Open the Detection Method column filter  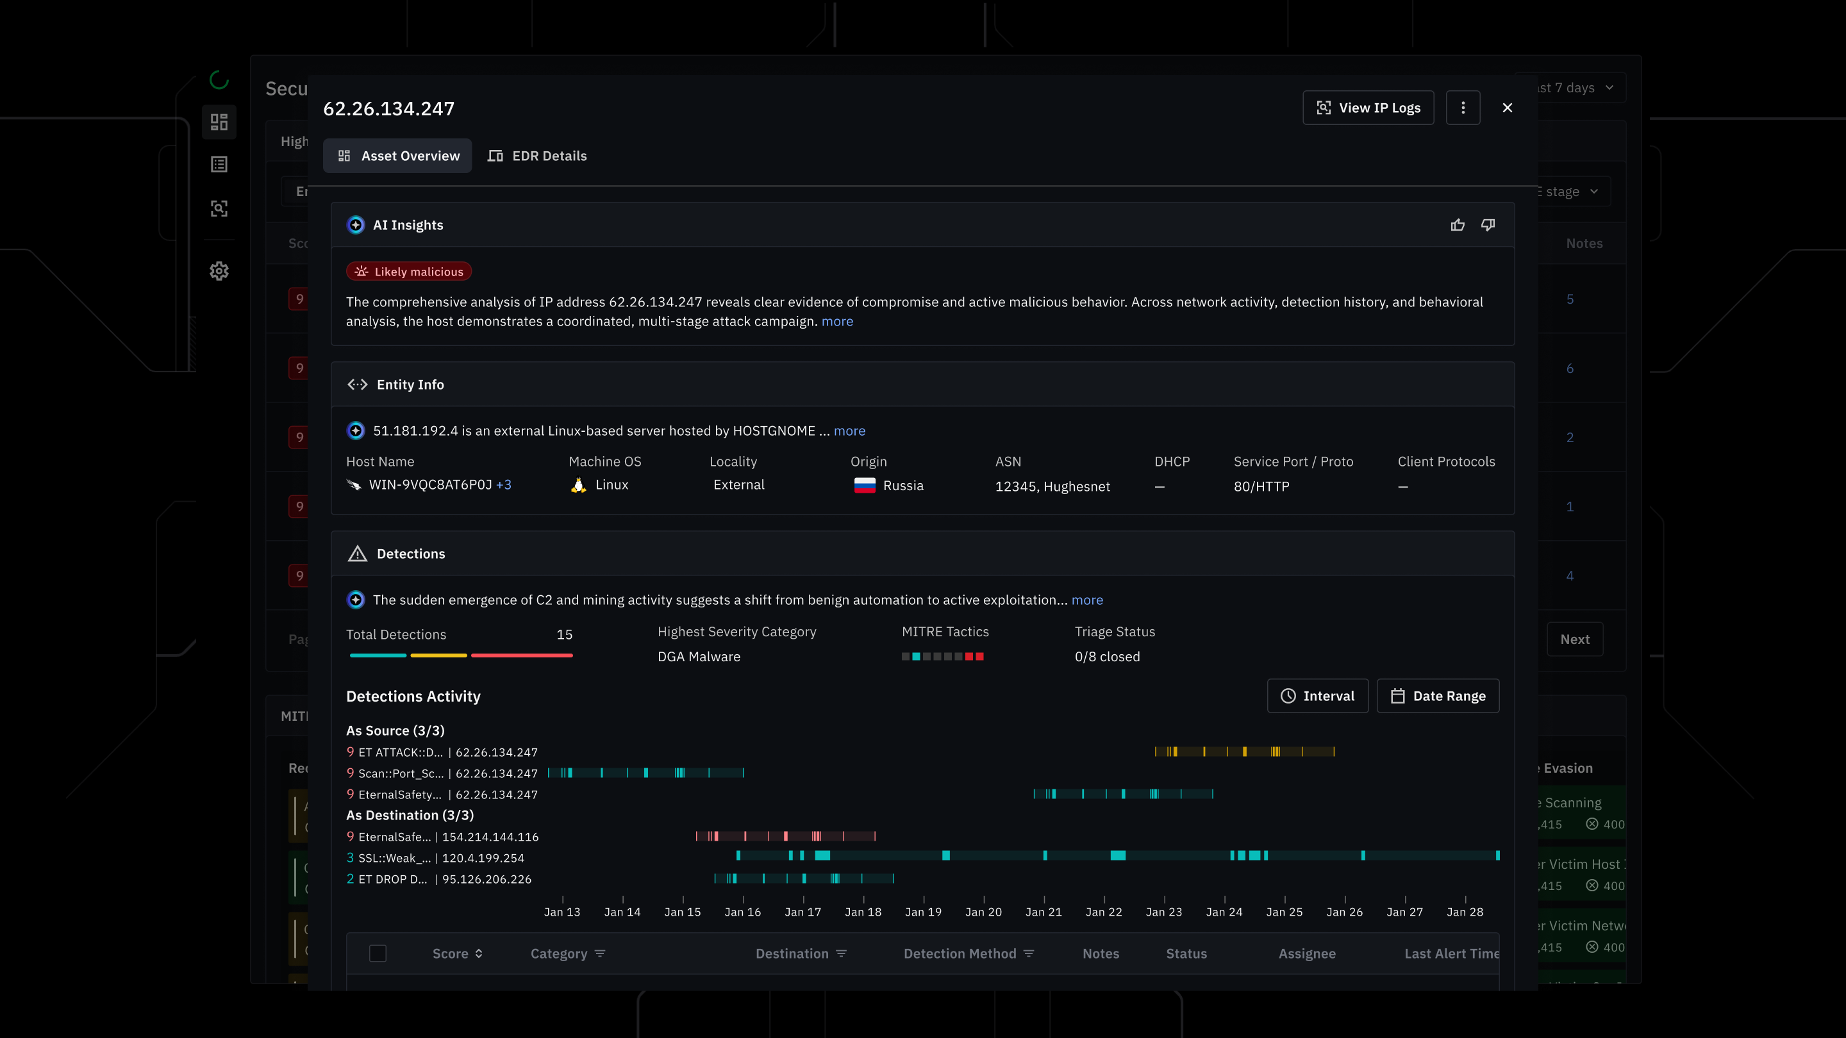1029,953
